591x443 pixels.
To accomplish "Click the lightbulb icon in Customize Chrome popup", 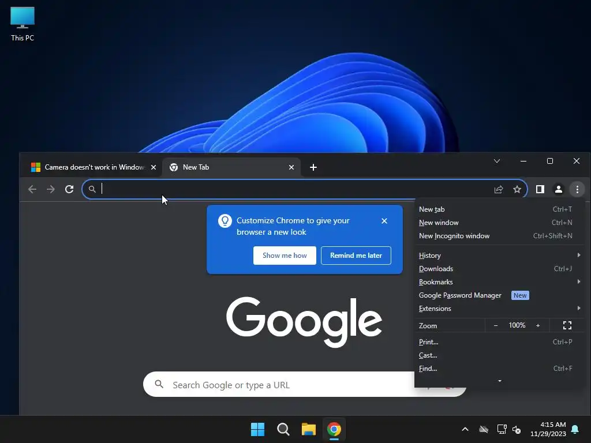I will point(225,221).
